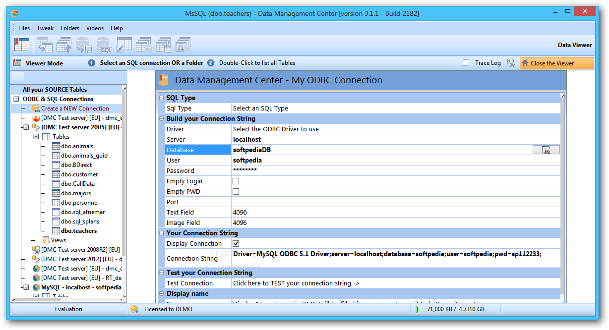
Task: Open the Select the ODBC Driver field
Action: tap(396, 129)
